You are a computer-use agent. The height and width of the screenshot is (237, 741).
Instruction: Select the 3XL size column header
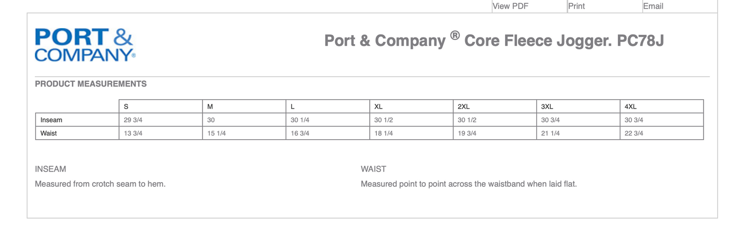point(547,106)
